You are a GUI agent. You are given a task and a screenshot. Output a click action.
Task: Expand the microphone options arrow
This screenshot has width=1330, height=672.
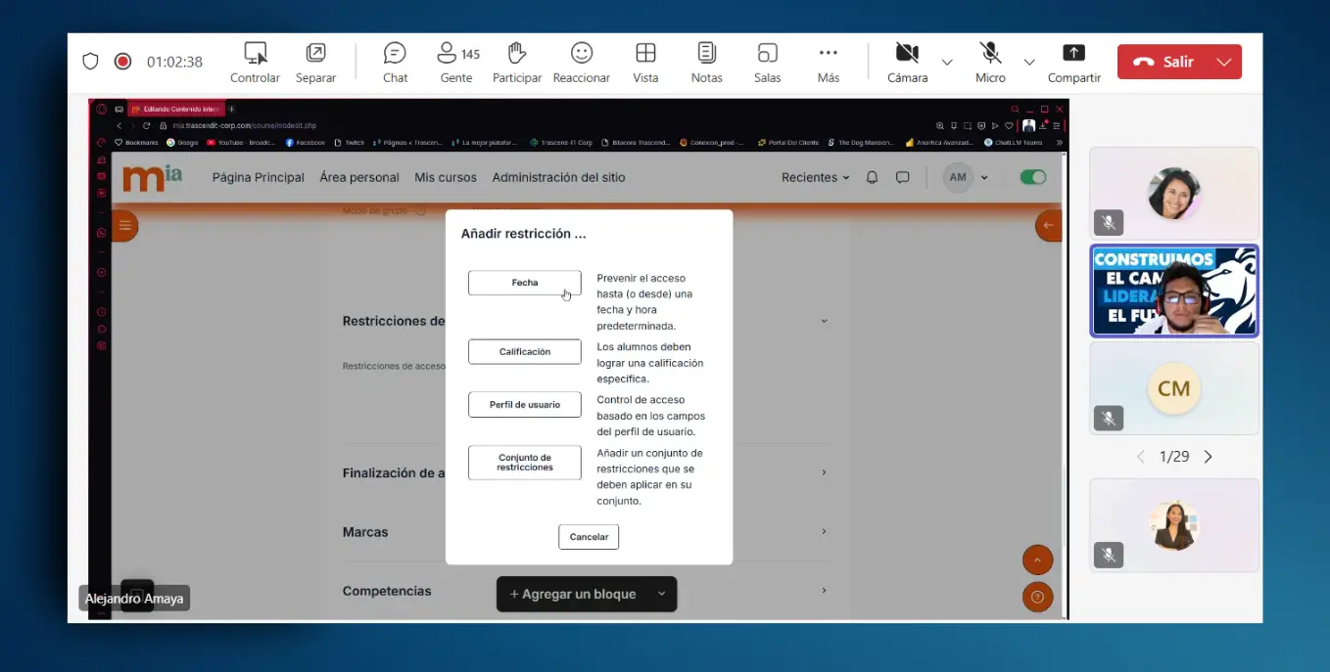tap(1029, 62)
